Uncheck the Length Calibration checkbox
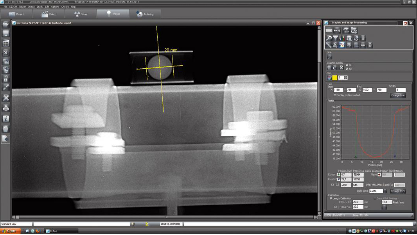 point(331,198)
